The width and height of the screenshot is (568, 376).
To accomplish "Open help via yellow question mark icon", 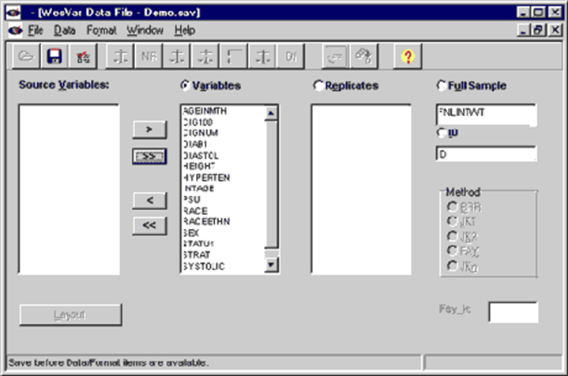I will point(408,56).
